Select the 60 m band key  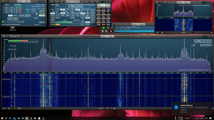tap(104, 13)
